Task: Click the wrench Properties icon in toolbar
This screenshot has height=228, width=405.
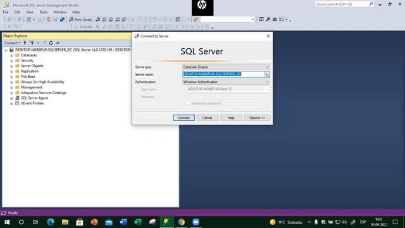Action: [x=268, y=20]
